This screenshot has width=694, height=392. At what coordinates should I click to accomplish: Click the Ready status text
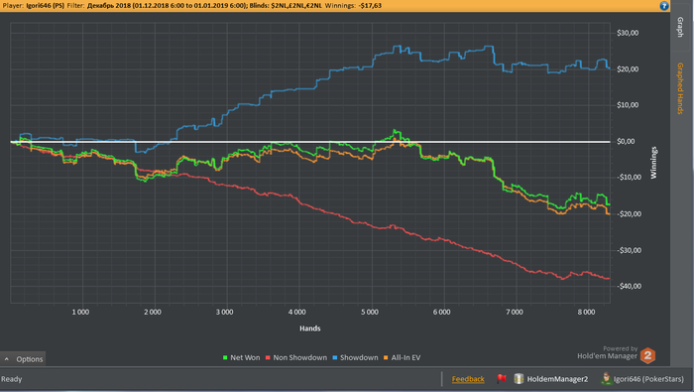point(12,379)
